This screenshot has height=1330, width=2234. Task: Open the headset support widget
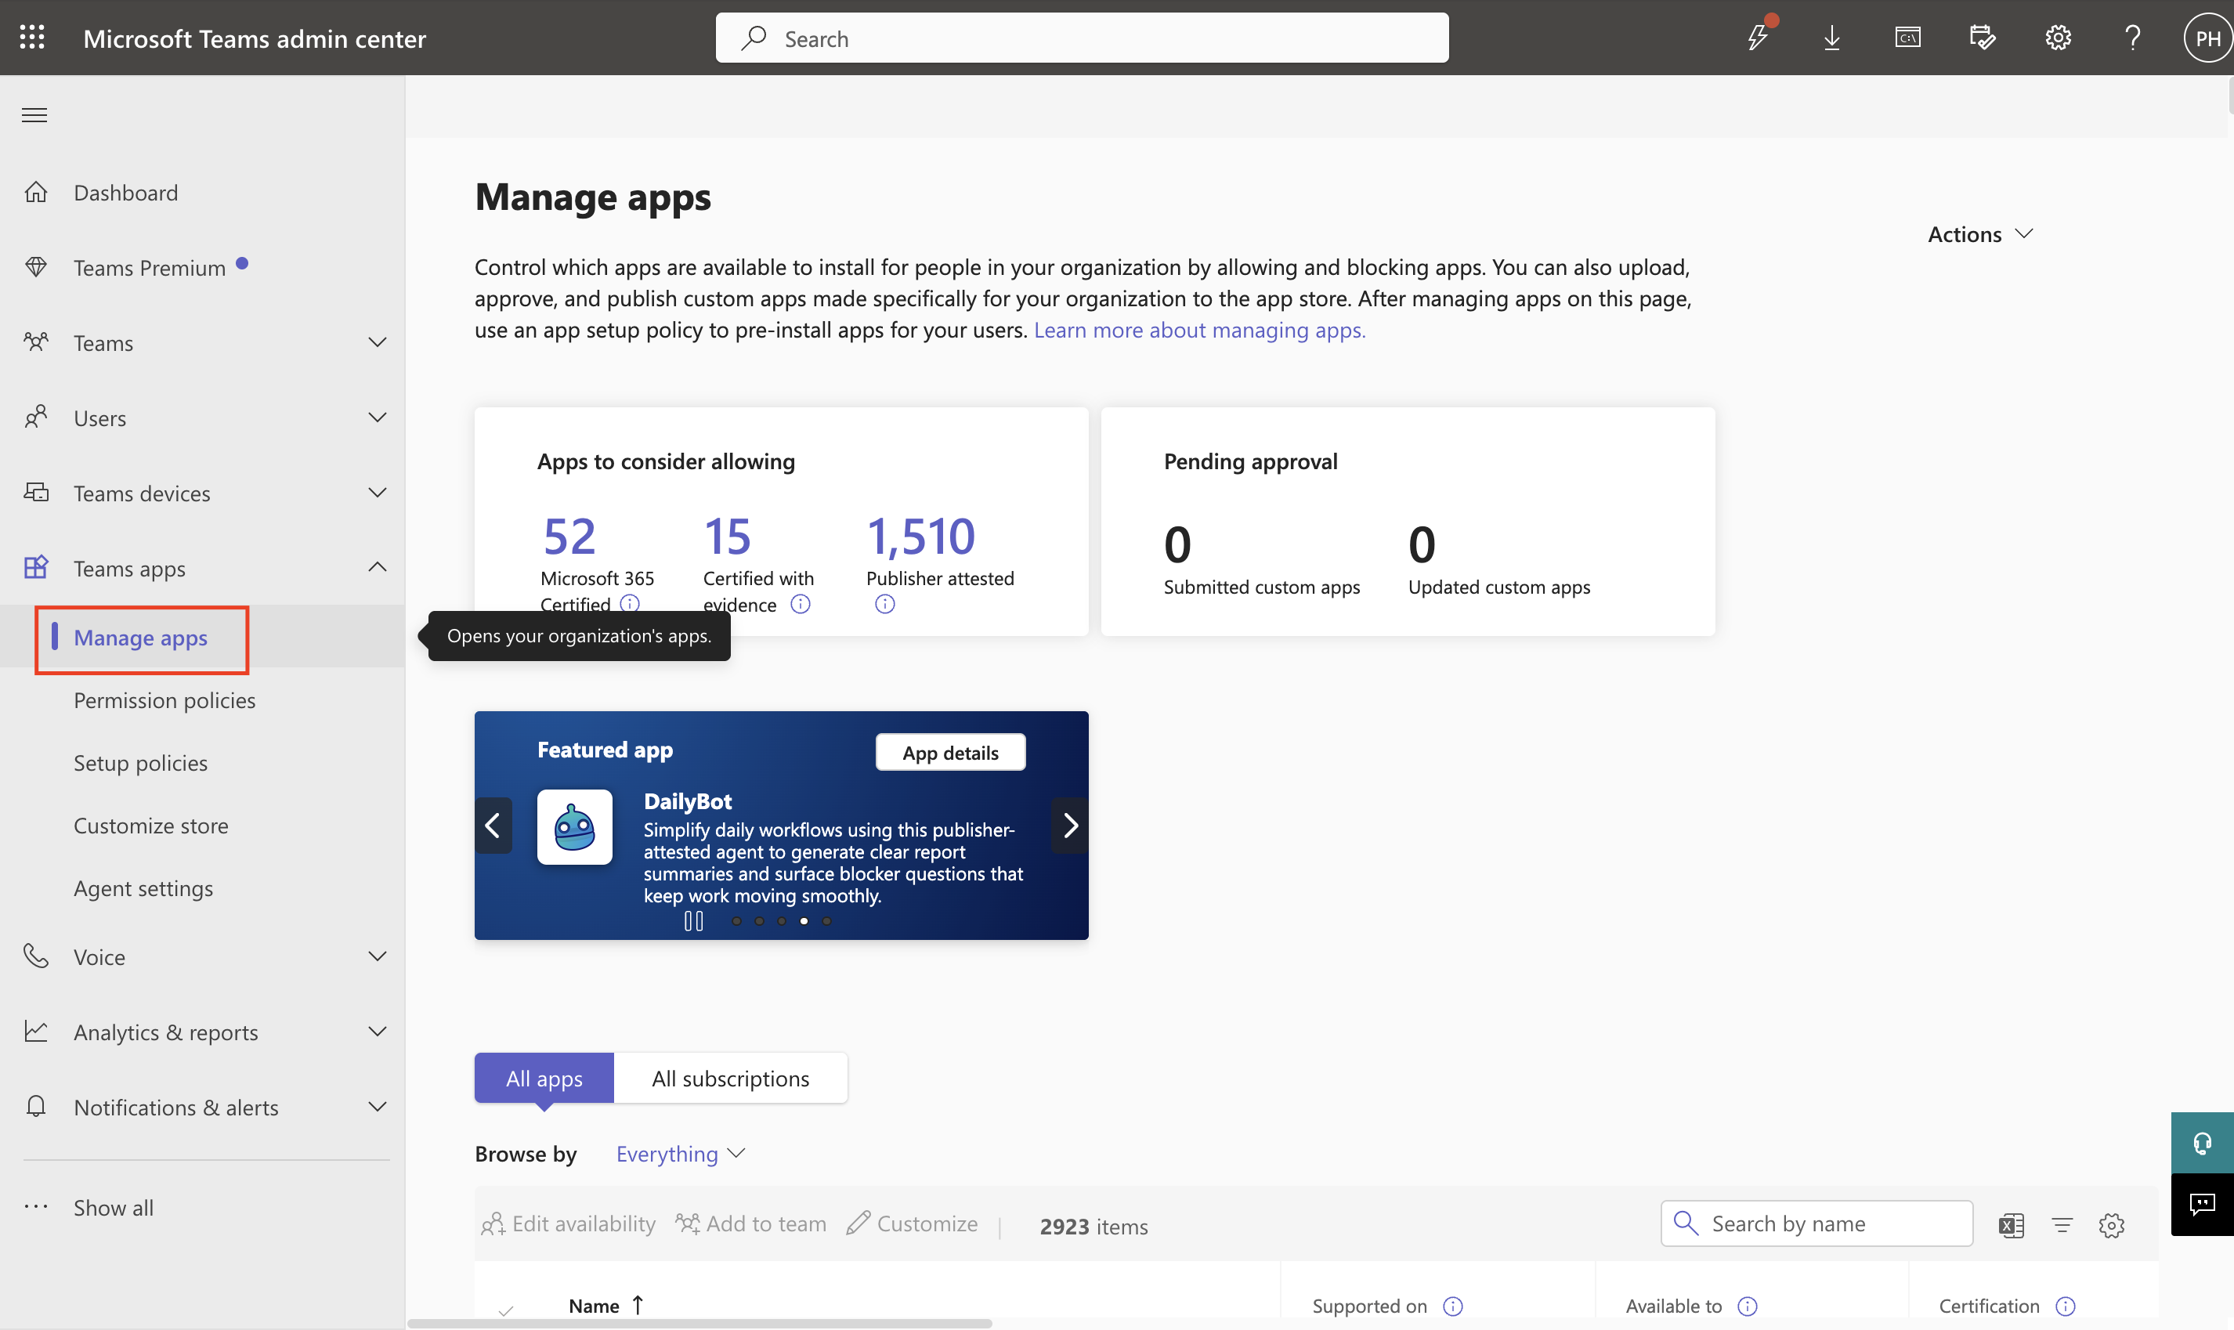(2202, 1143)
